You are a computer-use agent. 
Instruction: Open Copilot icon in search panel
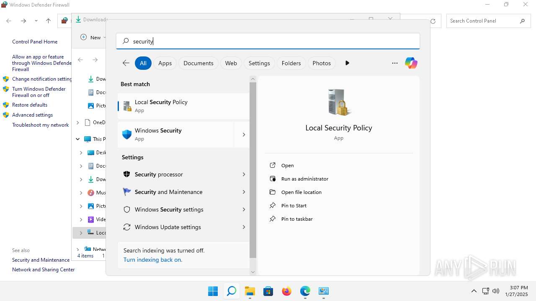(411, 63)
